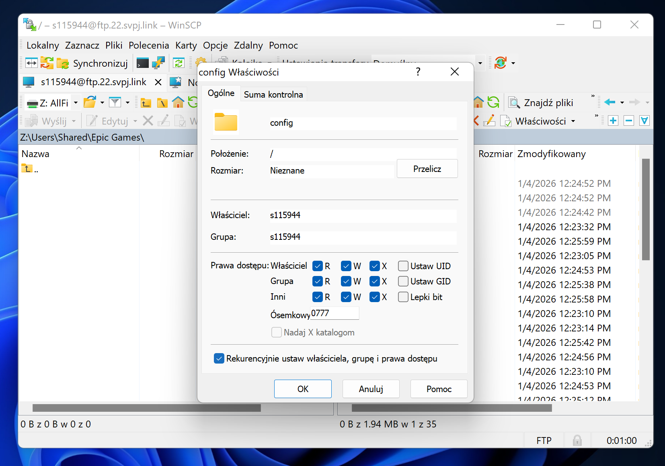Open the Polecenia menu
The height and width of the screenshot is (466, 665).
tap(149, 45)
